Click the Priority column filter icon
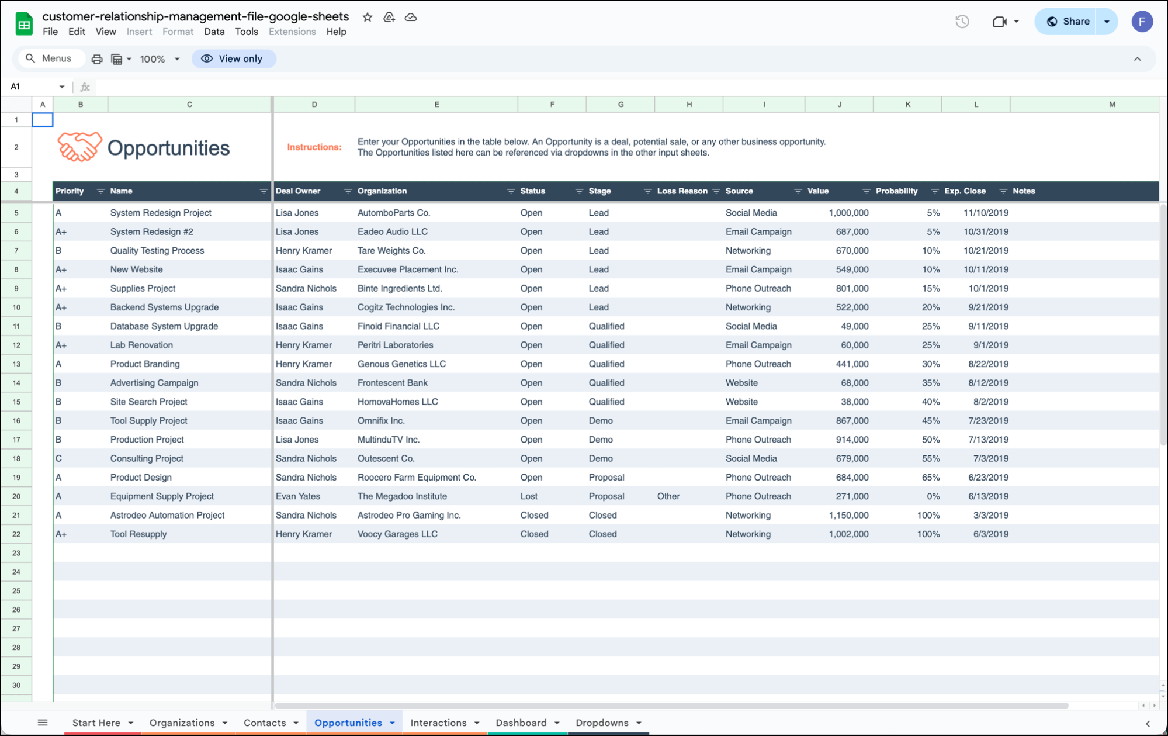 [x=100, y=191]
